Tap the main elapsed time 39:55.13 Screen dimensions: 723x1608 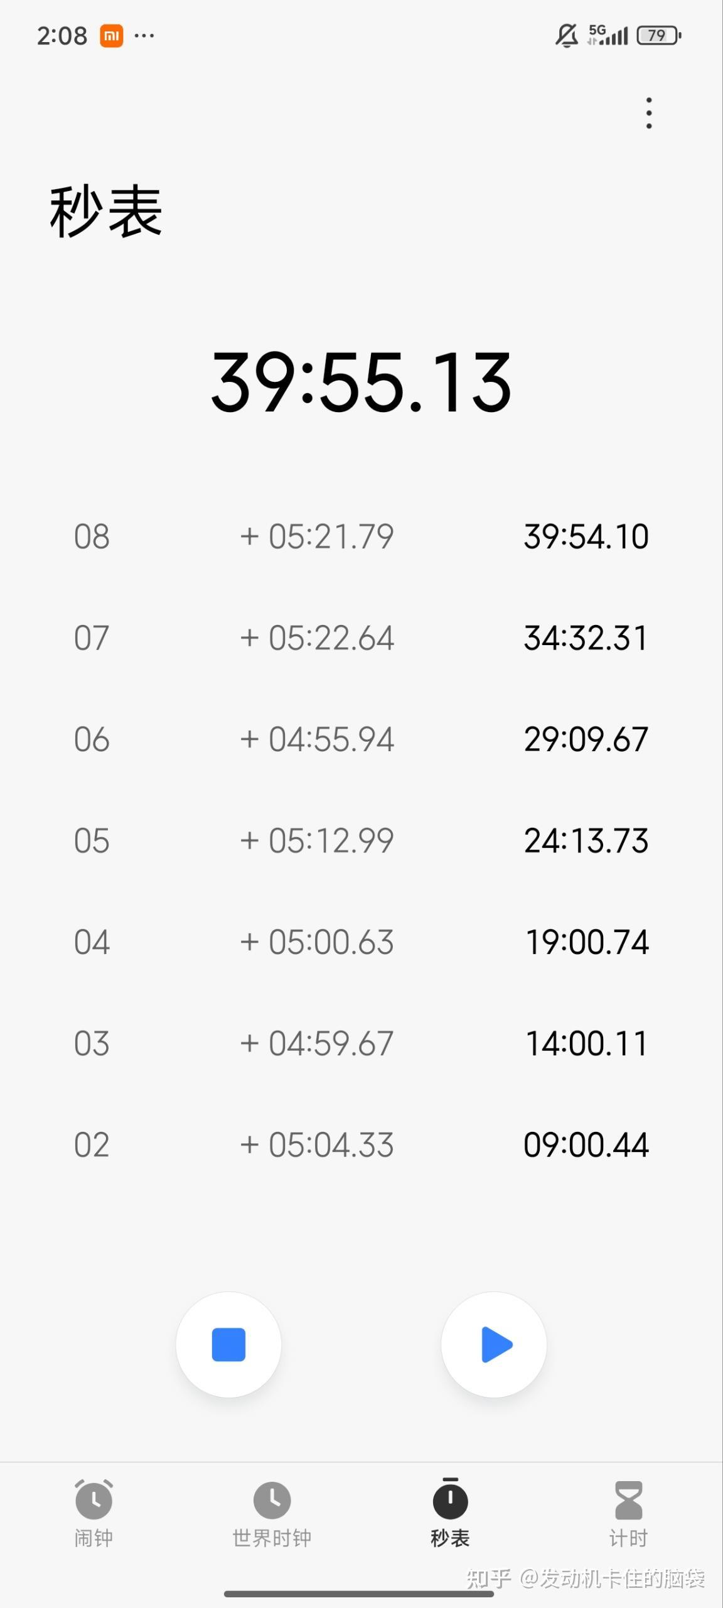pyautogui.click(x=361, y=382)
